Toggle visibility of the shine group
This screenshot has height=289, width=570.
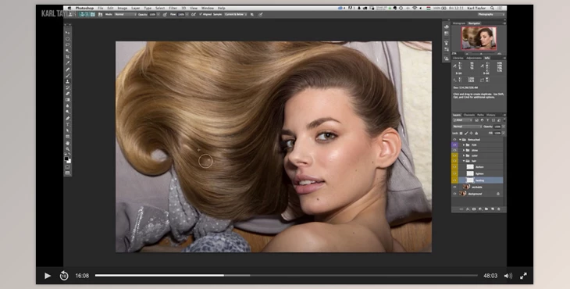pyautogui.click(x=454, y=150)
